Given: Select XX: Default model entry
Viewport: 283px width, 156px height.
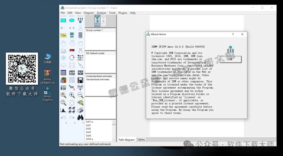Looking at the screenshot, I should coord(100,53).
